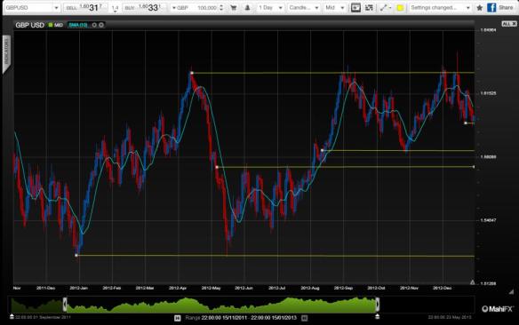Click the resize corner icon of chart
519x325 pixels.
click(512, 291)
